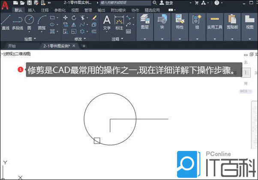Open the WCS coordinate system dropdown

click(246, 91)
